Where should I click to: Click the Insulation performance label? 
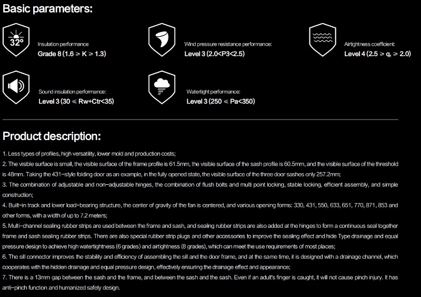63,44
